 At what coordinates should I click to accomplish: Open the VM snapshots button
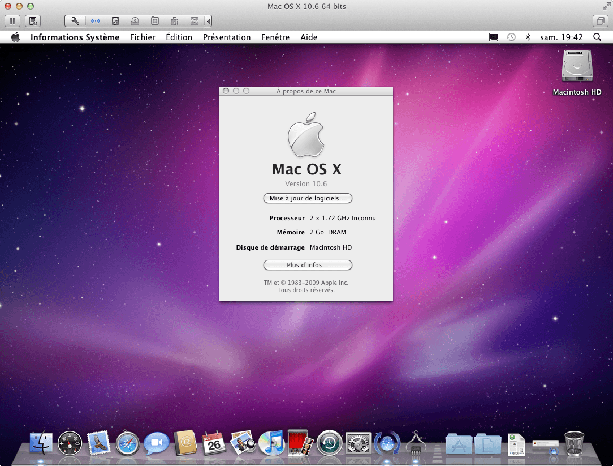point(33,21)
